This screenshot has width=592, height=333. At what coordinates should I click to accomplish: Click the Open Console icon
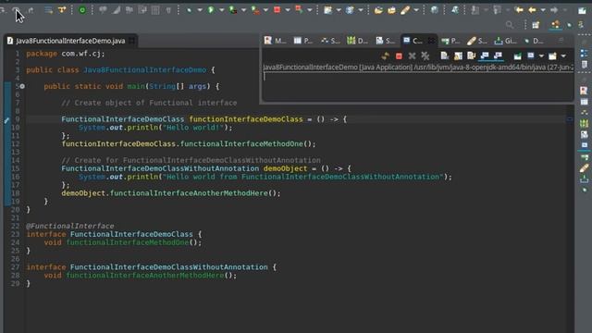(x=552, y=56)
